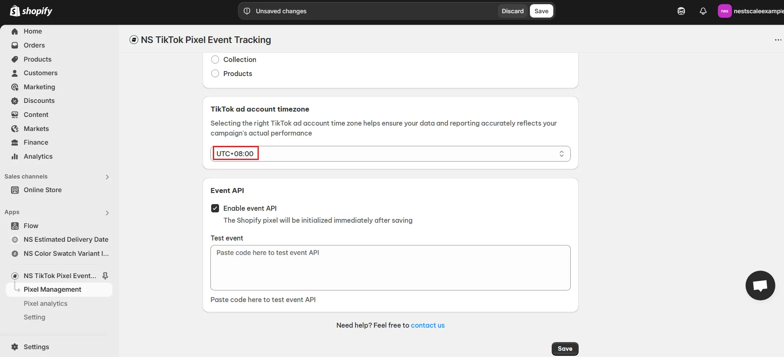The image size is (784, 357).
Task: Click the Analytics bar chart icon
Action: [x=15, y=157]
